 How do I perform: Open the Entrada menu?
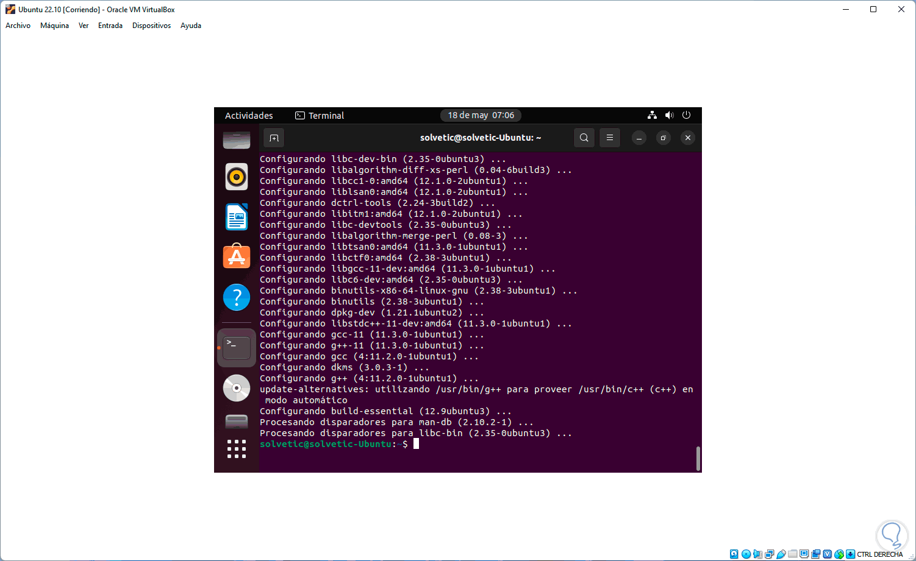[x=110, y=26]
